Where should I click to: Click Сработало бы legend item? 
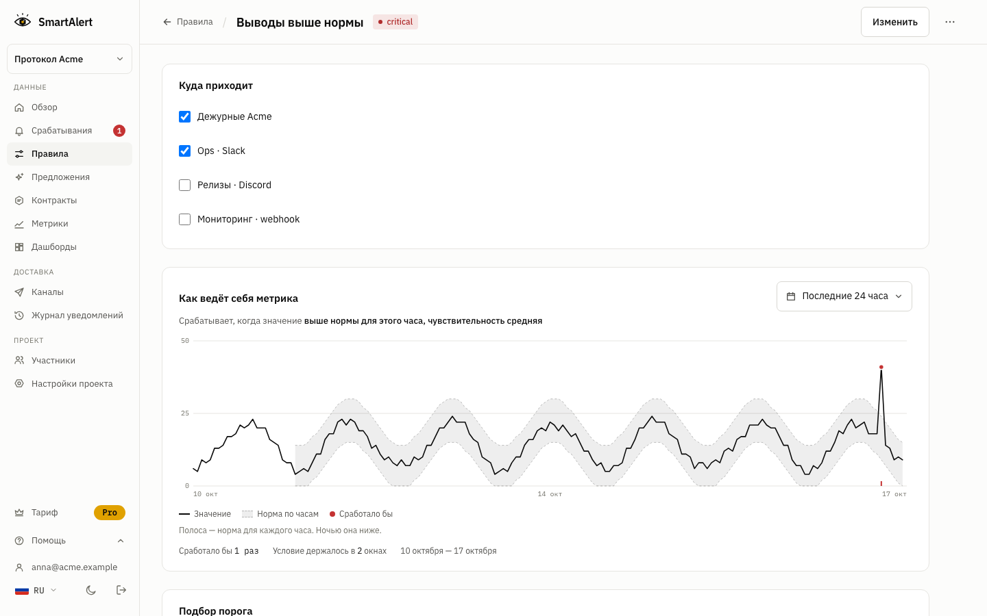tap(361, 514)
